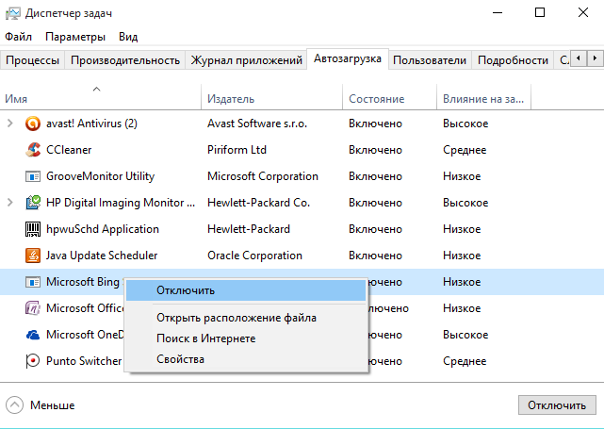Viewport: 604px width, 429px height.
Task: Select the hpwuSchd Application row name
Action: (103, 229)
